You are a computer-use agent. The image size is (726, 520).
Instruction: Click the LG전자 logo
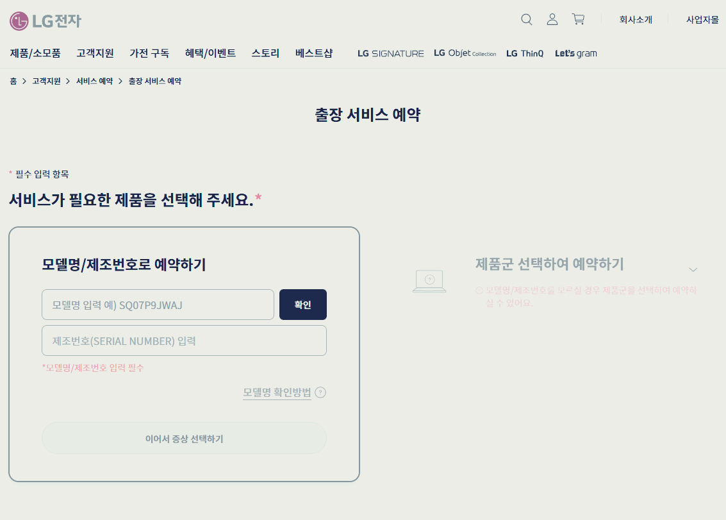(45, 21)
